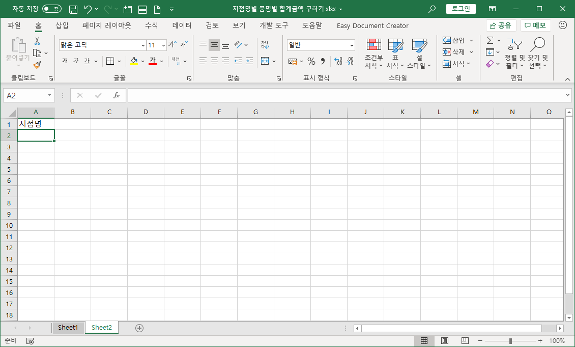Open Cell Styles (셀 스타일)
Screen dimensions: 575x347
(x=419, y=54)
